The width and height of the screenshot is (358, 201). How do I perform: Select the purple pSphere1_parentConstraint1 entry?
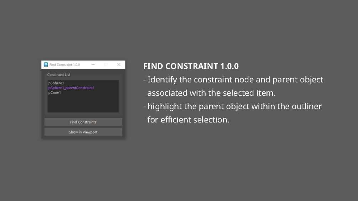tap(71, 88)
